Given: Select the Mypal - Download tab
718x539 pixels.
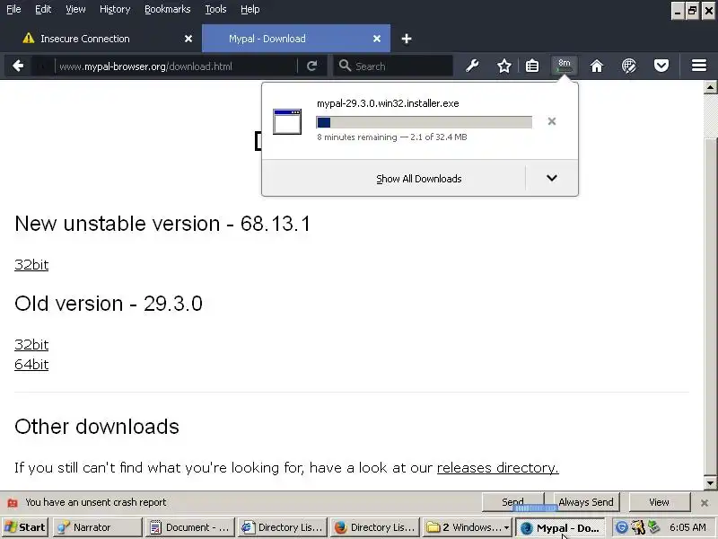Looking at the screenshot, I should tap(296, 39).
